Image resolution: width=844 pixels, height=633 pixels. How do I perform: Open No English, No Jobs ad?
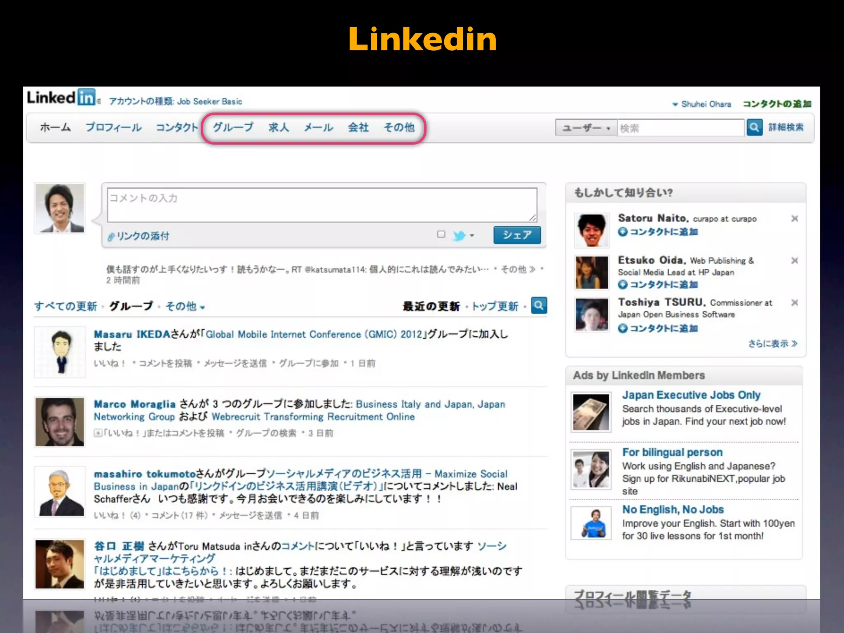673,509
